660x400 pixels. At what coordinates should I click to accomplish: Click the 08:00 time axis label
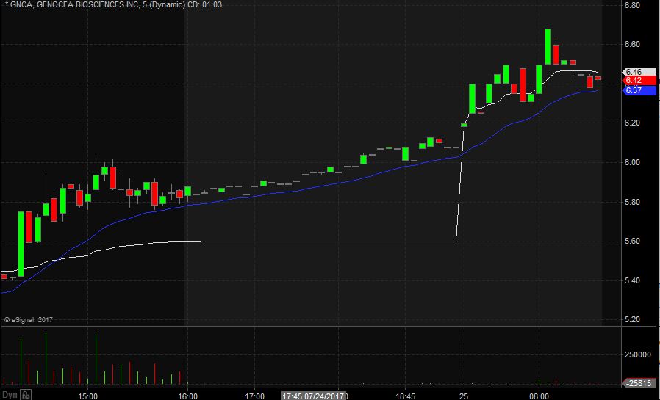pos(539,396)
